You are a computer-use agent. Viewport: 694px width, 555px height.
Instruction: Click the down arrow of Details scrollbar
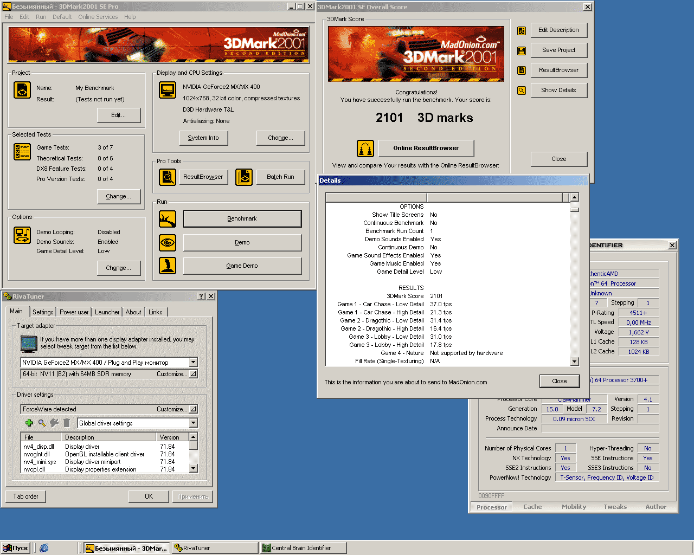coord(575,362)
